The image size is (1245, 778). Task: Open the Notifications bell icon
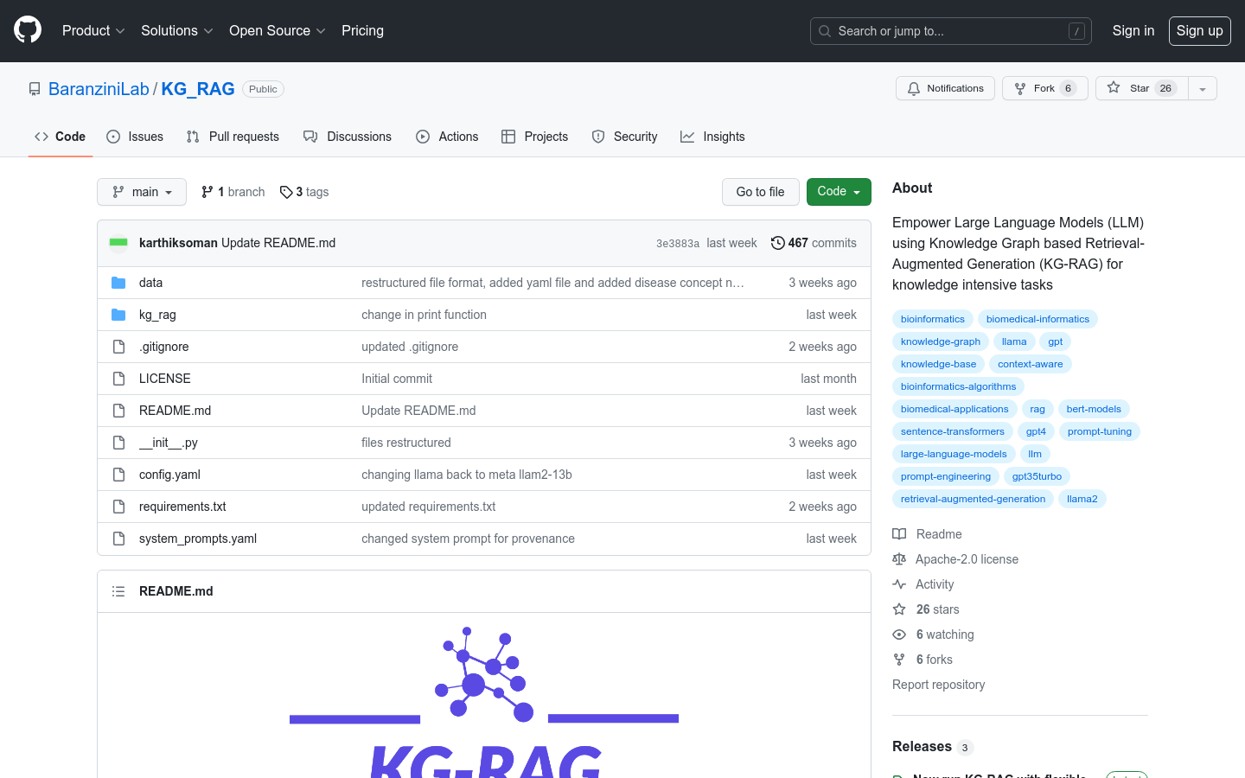click(913, 87)
